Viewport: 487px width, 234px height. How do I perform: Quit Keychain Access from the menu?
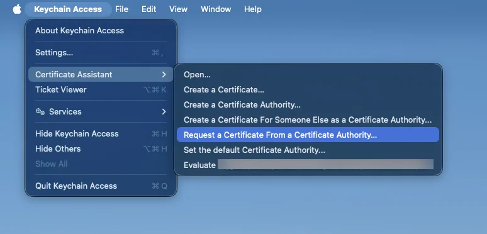tap(101, 186)
